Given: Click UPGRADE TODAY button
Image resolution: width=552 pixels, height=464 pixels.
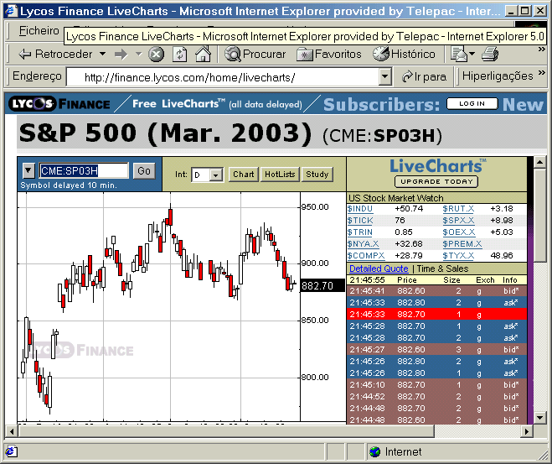Looking at the screenshot, I should [x=436, y=181].
